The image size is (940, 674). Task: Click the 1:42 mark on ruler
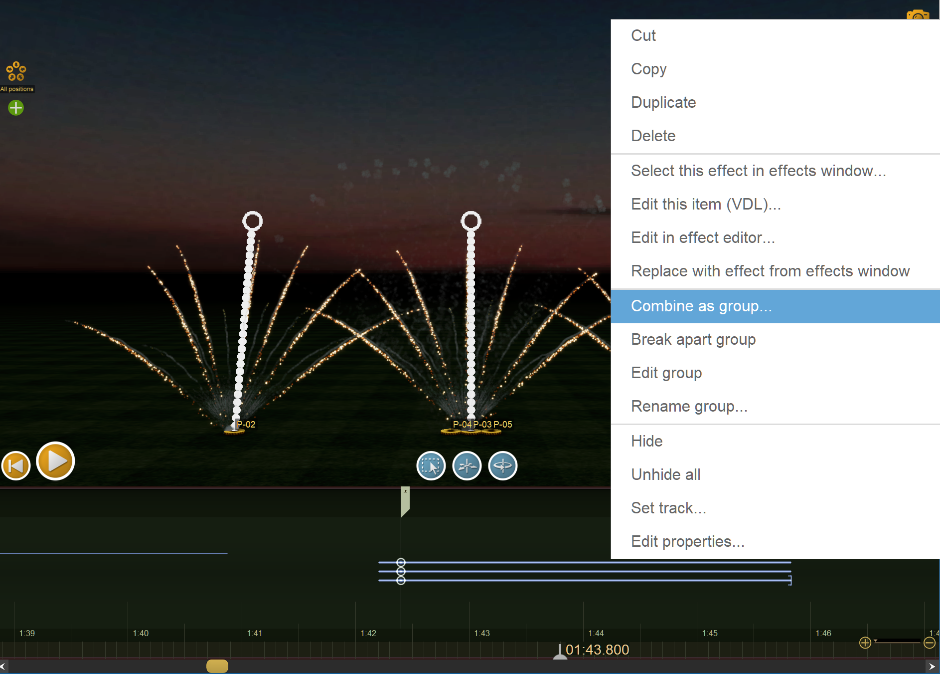(x=368, y=633)
